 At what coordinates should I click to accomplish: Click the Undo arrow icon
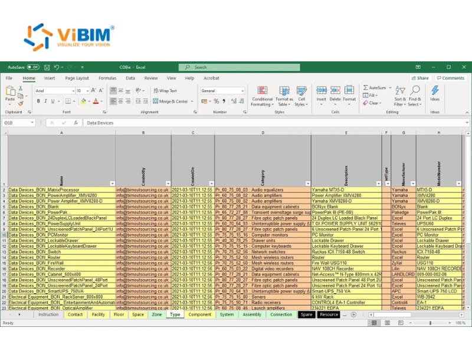56,67
